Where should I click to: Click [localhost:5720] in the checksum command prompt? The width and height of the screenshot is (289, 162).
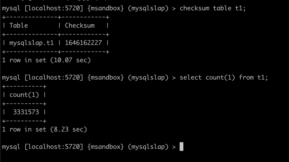click(x=54, y=8)
